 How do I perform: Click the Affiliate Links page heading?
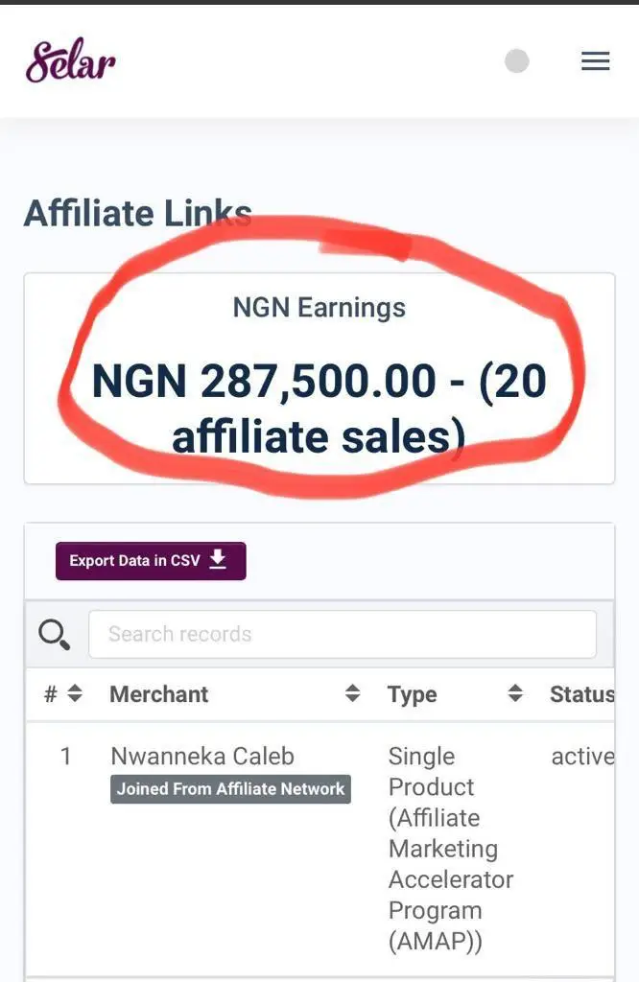click(x=137, y=213)
